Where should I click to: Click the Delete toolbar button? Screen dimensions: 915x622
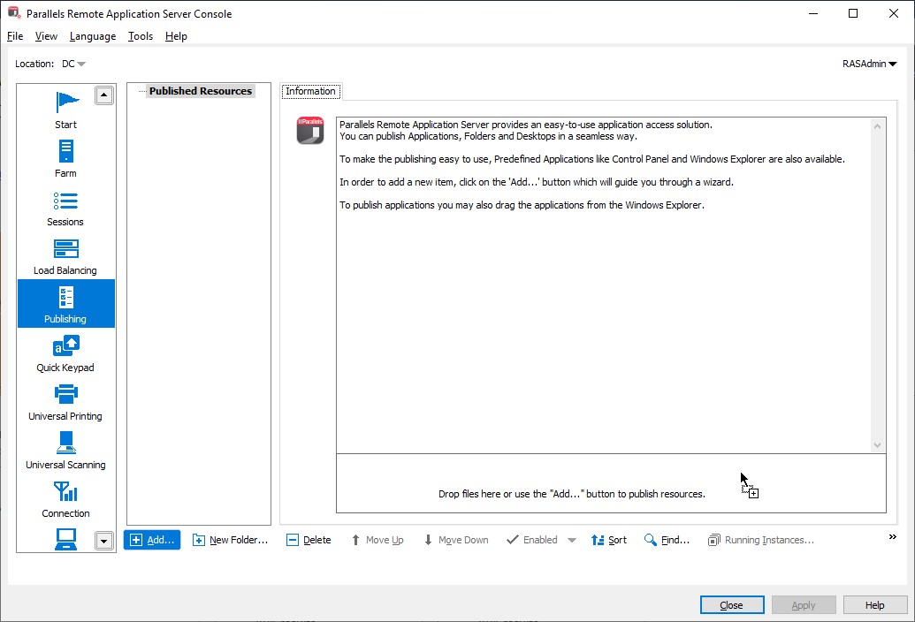309,540
